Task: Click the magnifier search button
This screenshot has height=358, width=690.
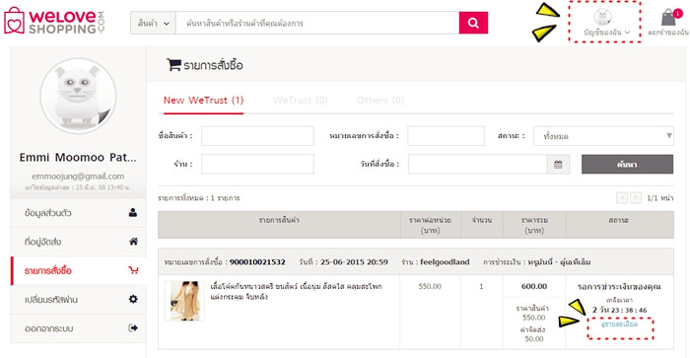Action: [x=473, y=23]
